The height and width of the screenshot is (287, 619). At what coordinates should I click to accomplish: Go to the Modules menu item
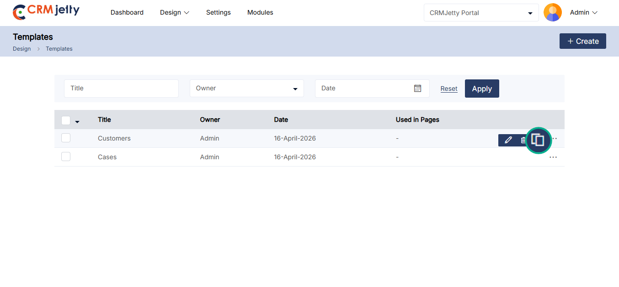[x=260, y=13]
